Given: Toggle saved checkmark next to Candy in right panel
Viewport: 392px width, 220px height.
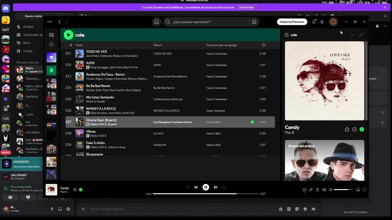Looking at the screenshot, I should (362, 129).
